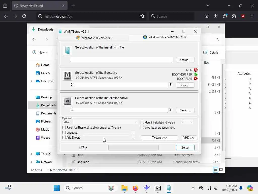Viewport: 258px width, 194px height.
Task: Open uBlock Origin extension icon
Action: point(243,16)
